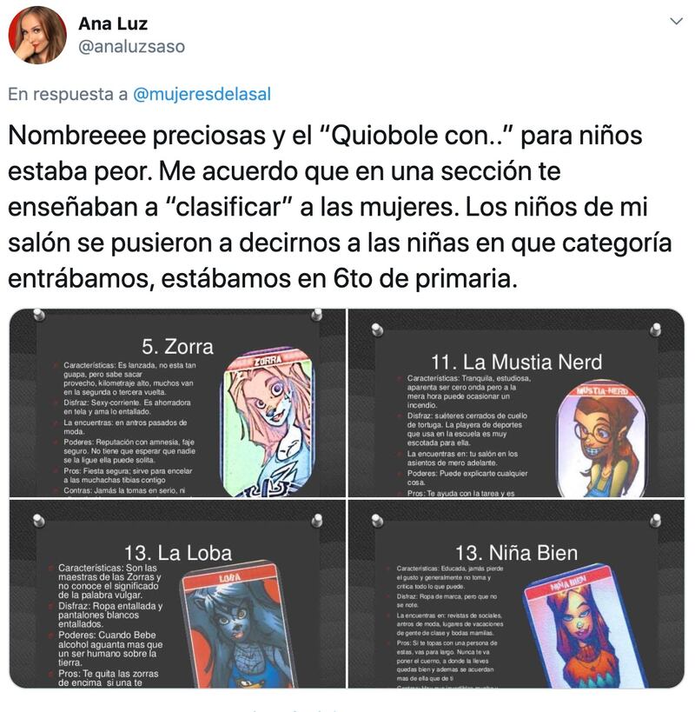This screenshot has width=695, height=712.
Task: Expand the tweet options chevron
Action: pyautogui.click(x=677, y=22)
